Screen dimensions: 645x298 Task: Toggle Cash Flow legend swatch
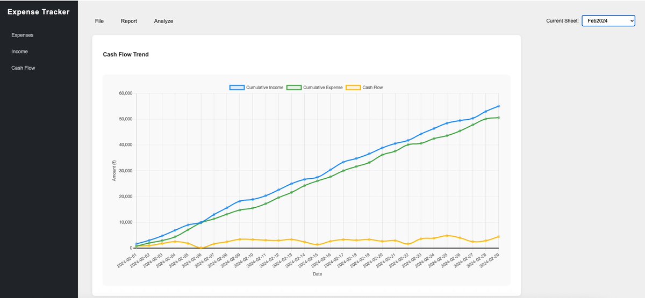(x=353, y=87)
